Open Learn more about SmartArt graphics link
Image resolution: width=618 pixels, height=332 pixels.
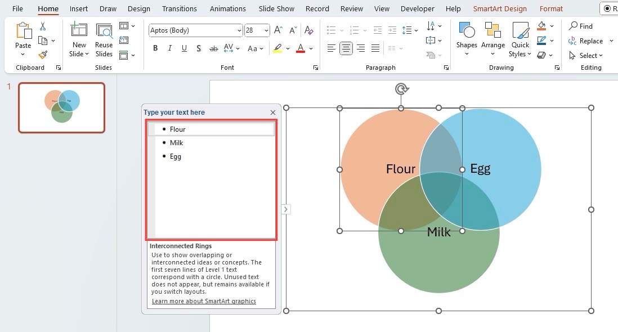[x=204, y=301]
